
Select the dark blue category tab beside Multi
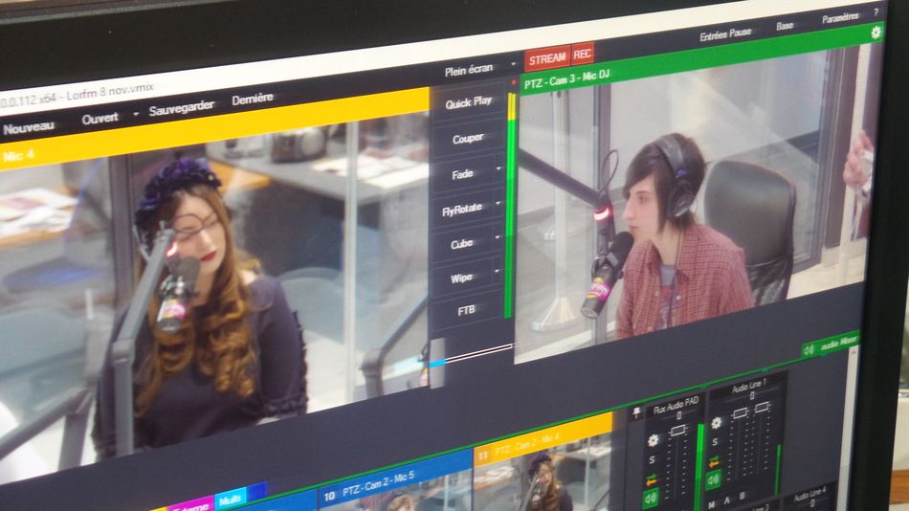(x=256, y=492)
